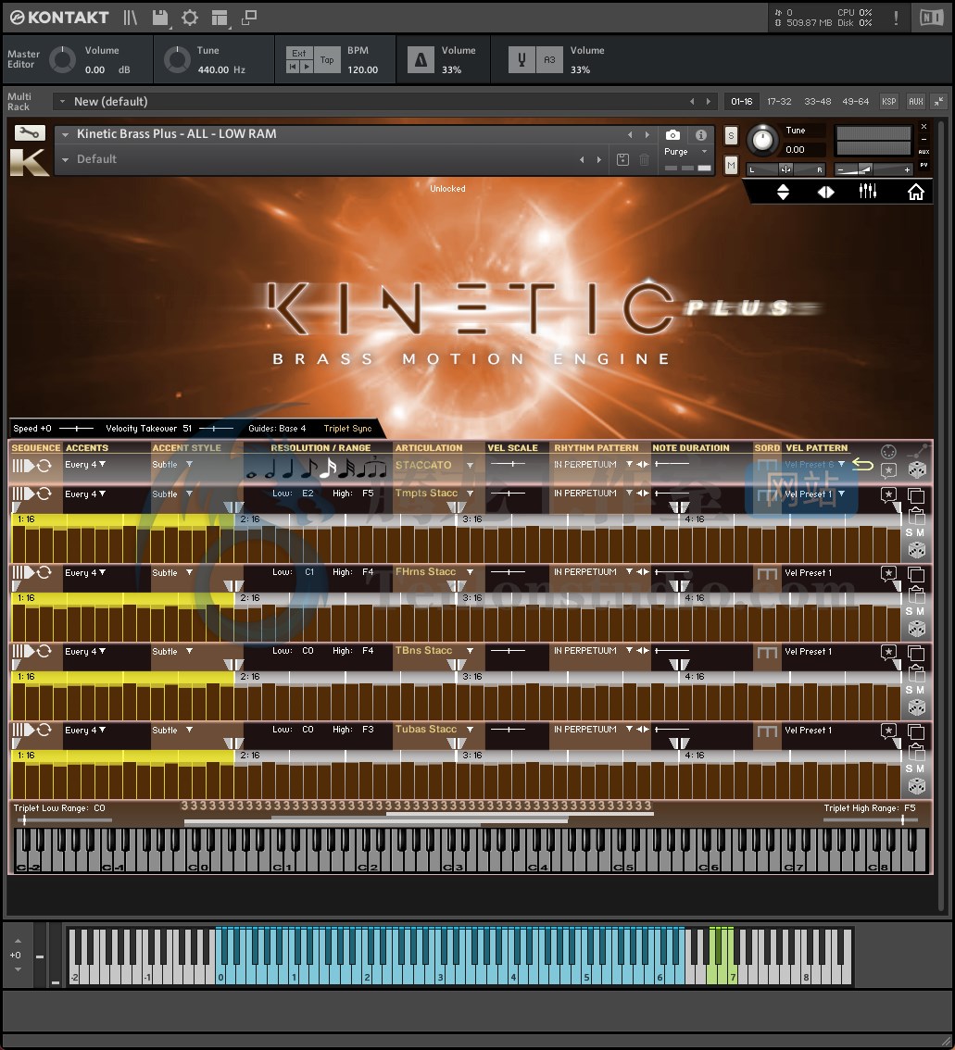Switch to rack page 49-64
The image size is (955, 1050).
pyautogui.click(x=855, y=102)
